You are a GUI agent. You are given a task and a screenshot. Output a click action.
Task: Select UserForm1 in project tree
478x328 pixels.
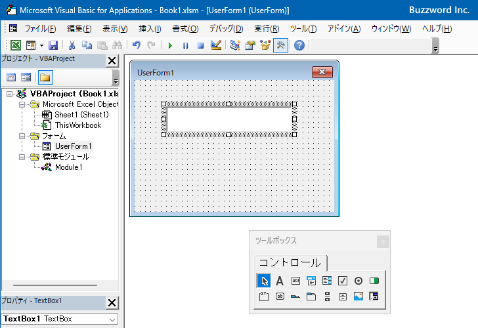pyautogui.click(x=73, y=146)
